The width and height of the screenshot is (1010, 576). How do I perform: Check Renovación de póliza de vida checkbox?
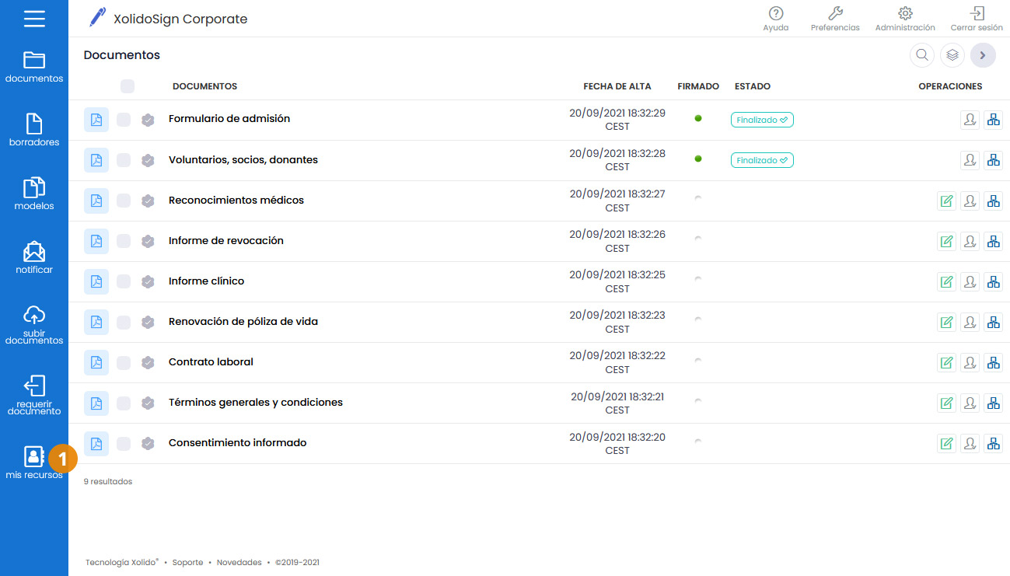click(x=124, y=322)
